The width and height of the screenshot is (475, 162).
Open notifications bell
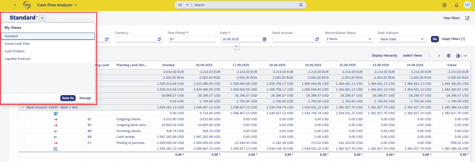[x=456, y=5]
